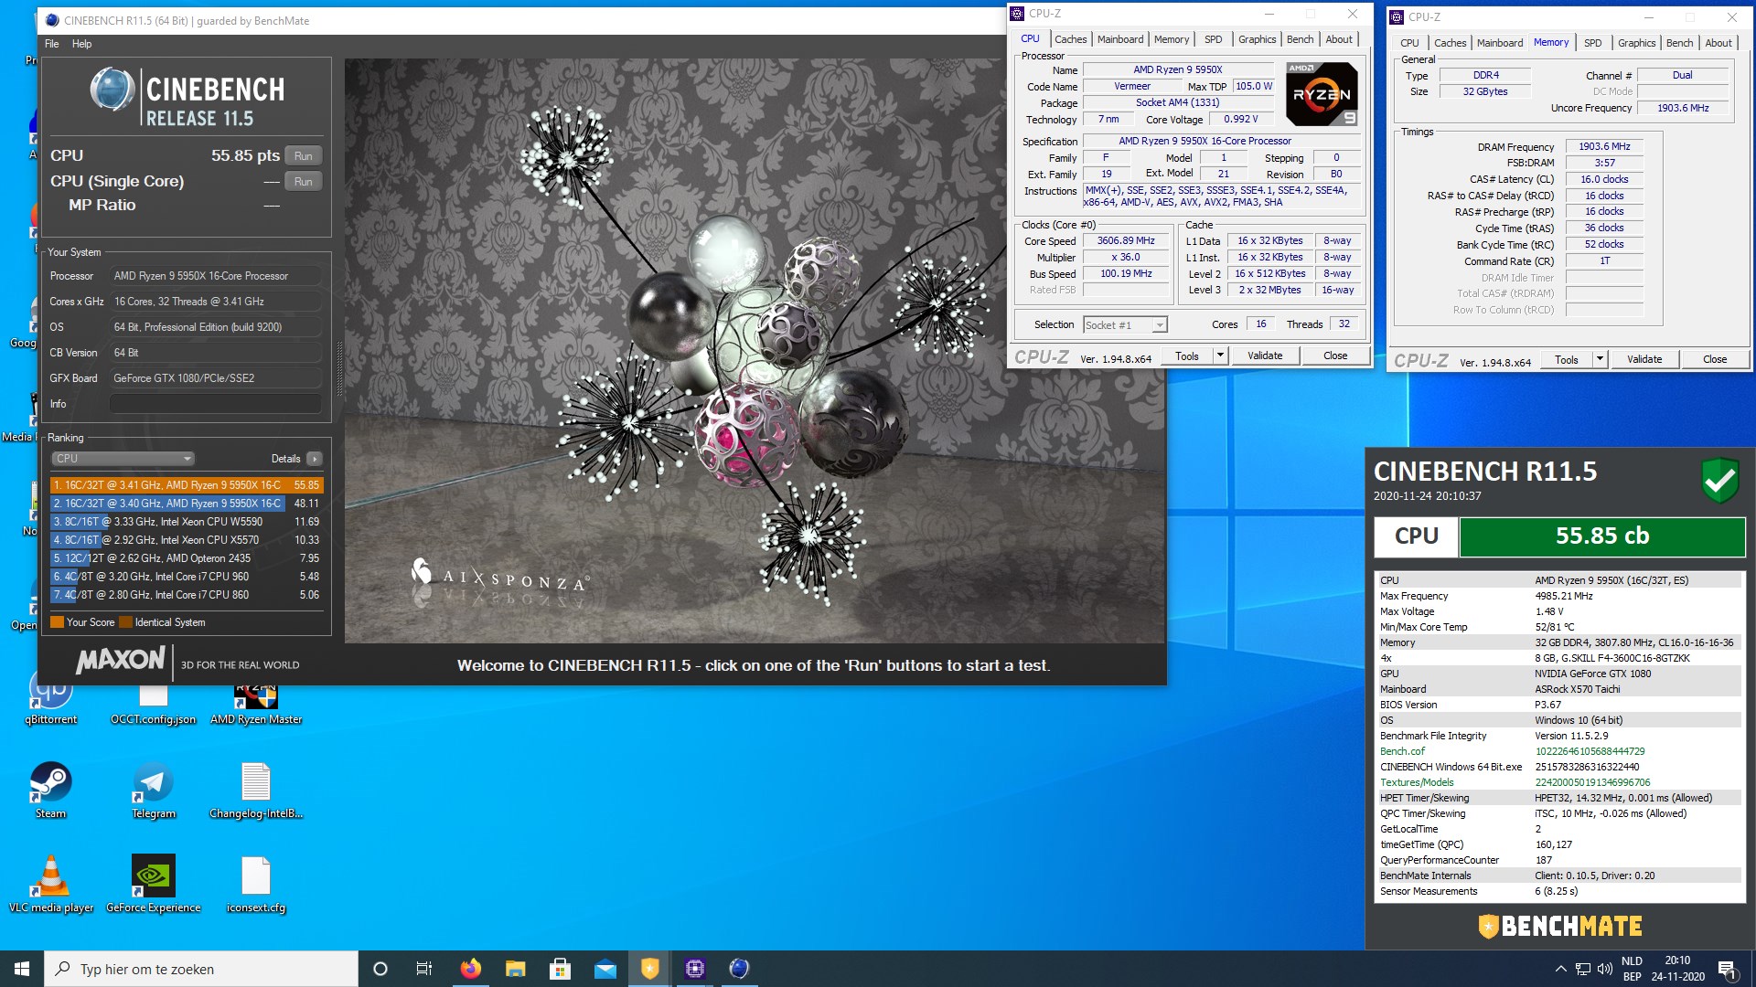This screenshot has width=1756, height=987.
Task: Open File Explorer from the taskbar
Action: (x=515, y=969)
